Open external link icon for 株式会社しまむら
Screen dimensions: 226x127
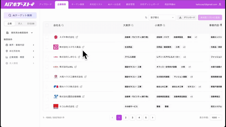[x=79, y=57]
